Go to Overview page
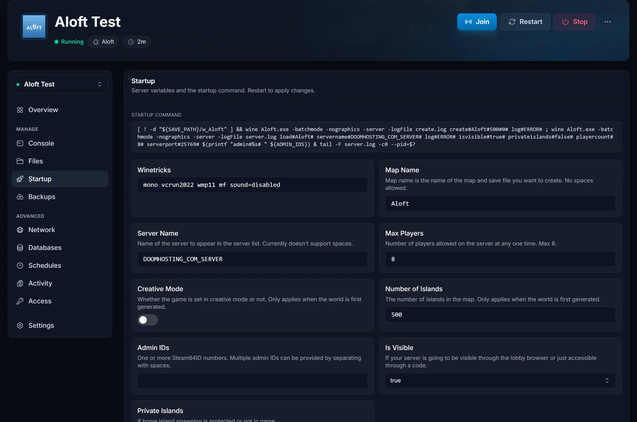Screen dimensions: 637x422 coord(60,110)
